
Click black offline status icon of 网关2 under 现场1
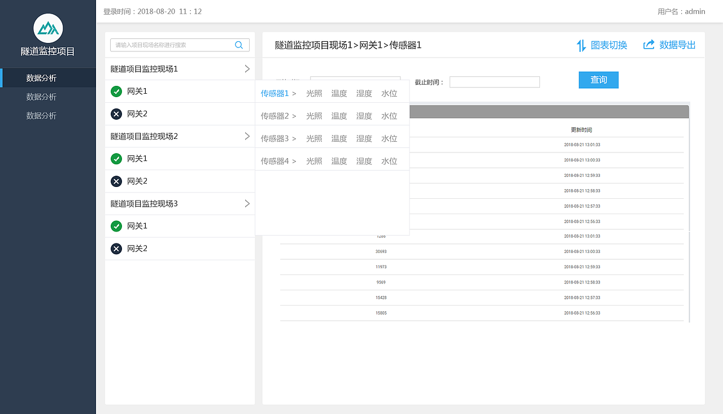click(116, 114)
